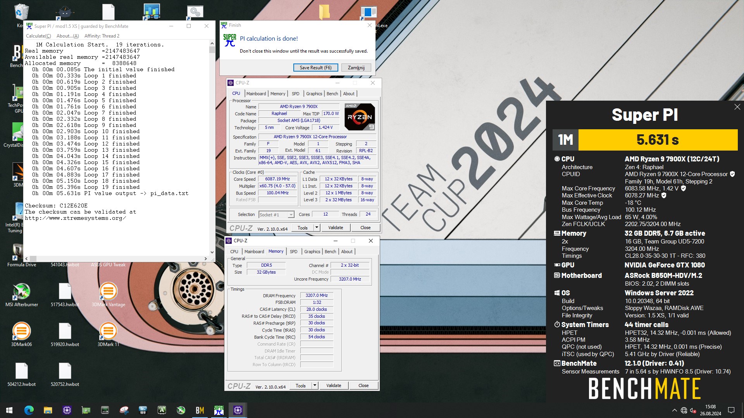
Task: Click the CAS# Latency 28.0 clocks value
Action: pyautogui.click(x=317, y=310)
